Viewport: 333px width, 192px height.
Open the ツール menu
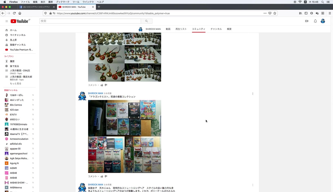(76, 2)
